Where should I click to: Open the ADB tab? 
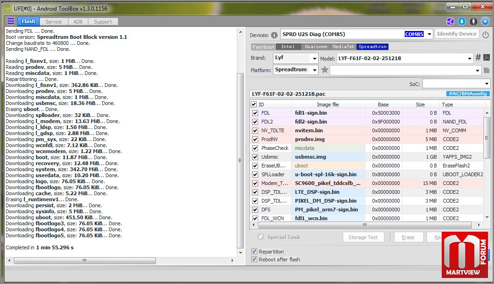(x=78, y=22)
